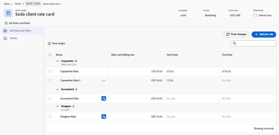Click the Marketing group value
Screen dimensions: 279x135
[211, 16]
